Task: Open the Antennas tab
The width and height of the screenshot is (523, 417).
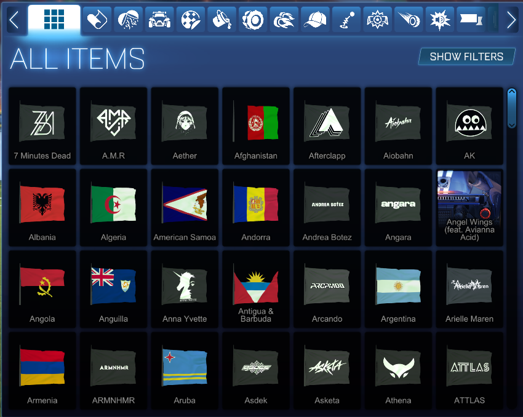Action: point(346,20)
